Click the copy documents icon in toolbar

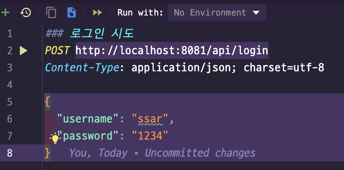51,12
